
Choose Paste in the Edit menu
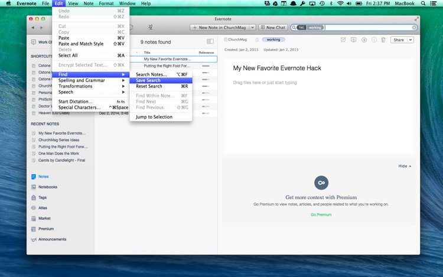pos(91,38)
